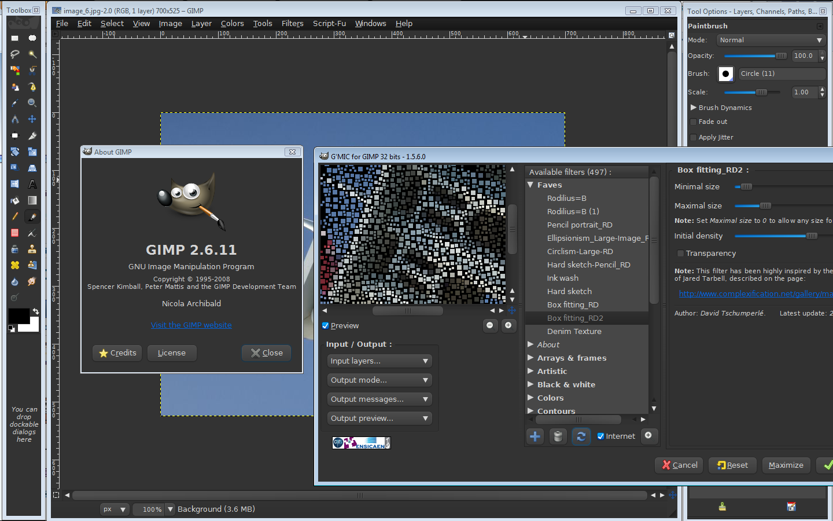The height and width of the screenshot is (521, 833).
Task: Choose the Rotate tool in Toolbox
Action: coord(15,152)
